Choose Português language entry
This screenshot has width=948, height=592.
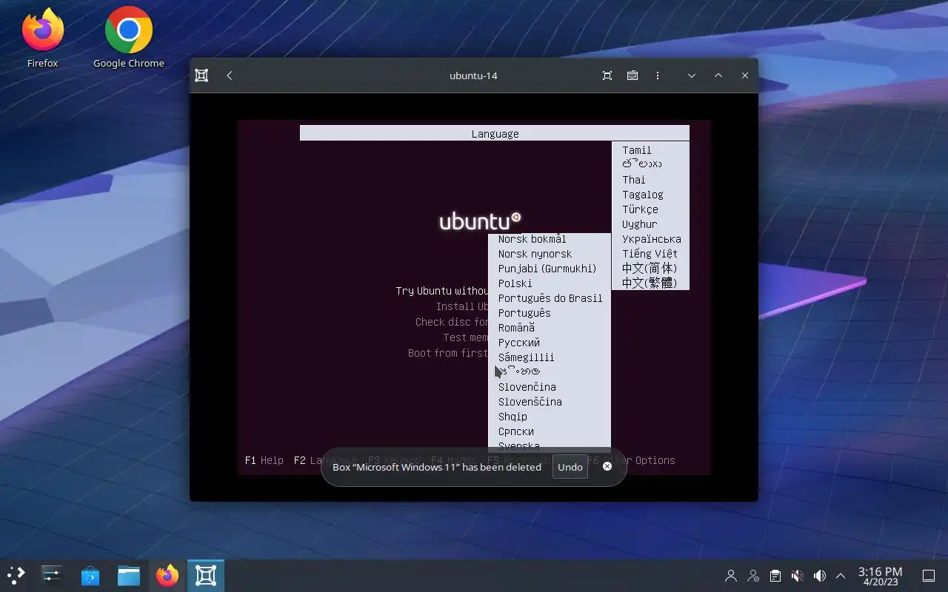tap(524, 313)
